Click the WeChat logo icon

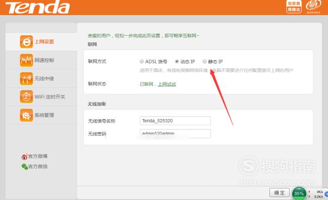pyautogui.click(x=25, y=167)
